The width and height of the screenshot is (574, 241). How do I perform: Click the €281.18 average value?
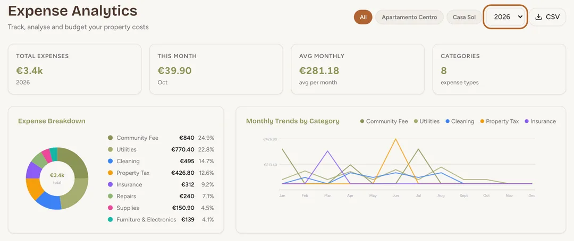(x=319, y=70)
